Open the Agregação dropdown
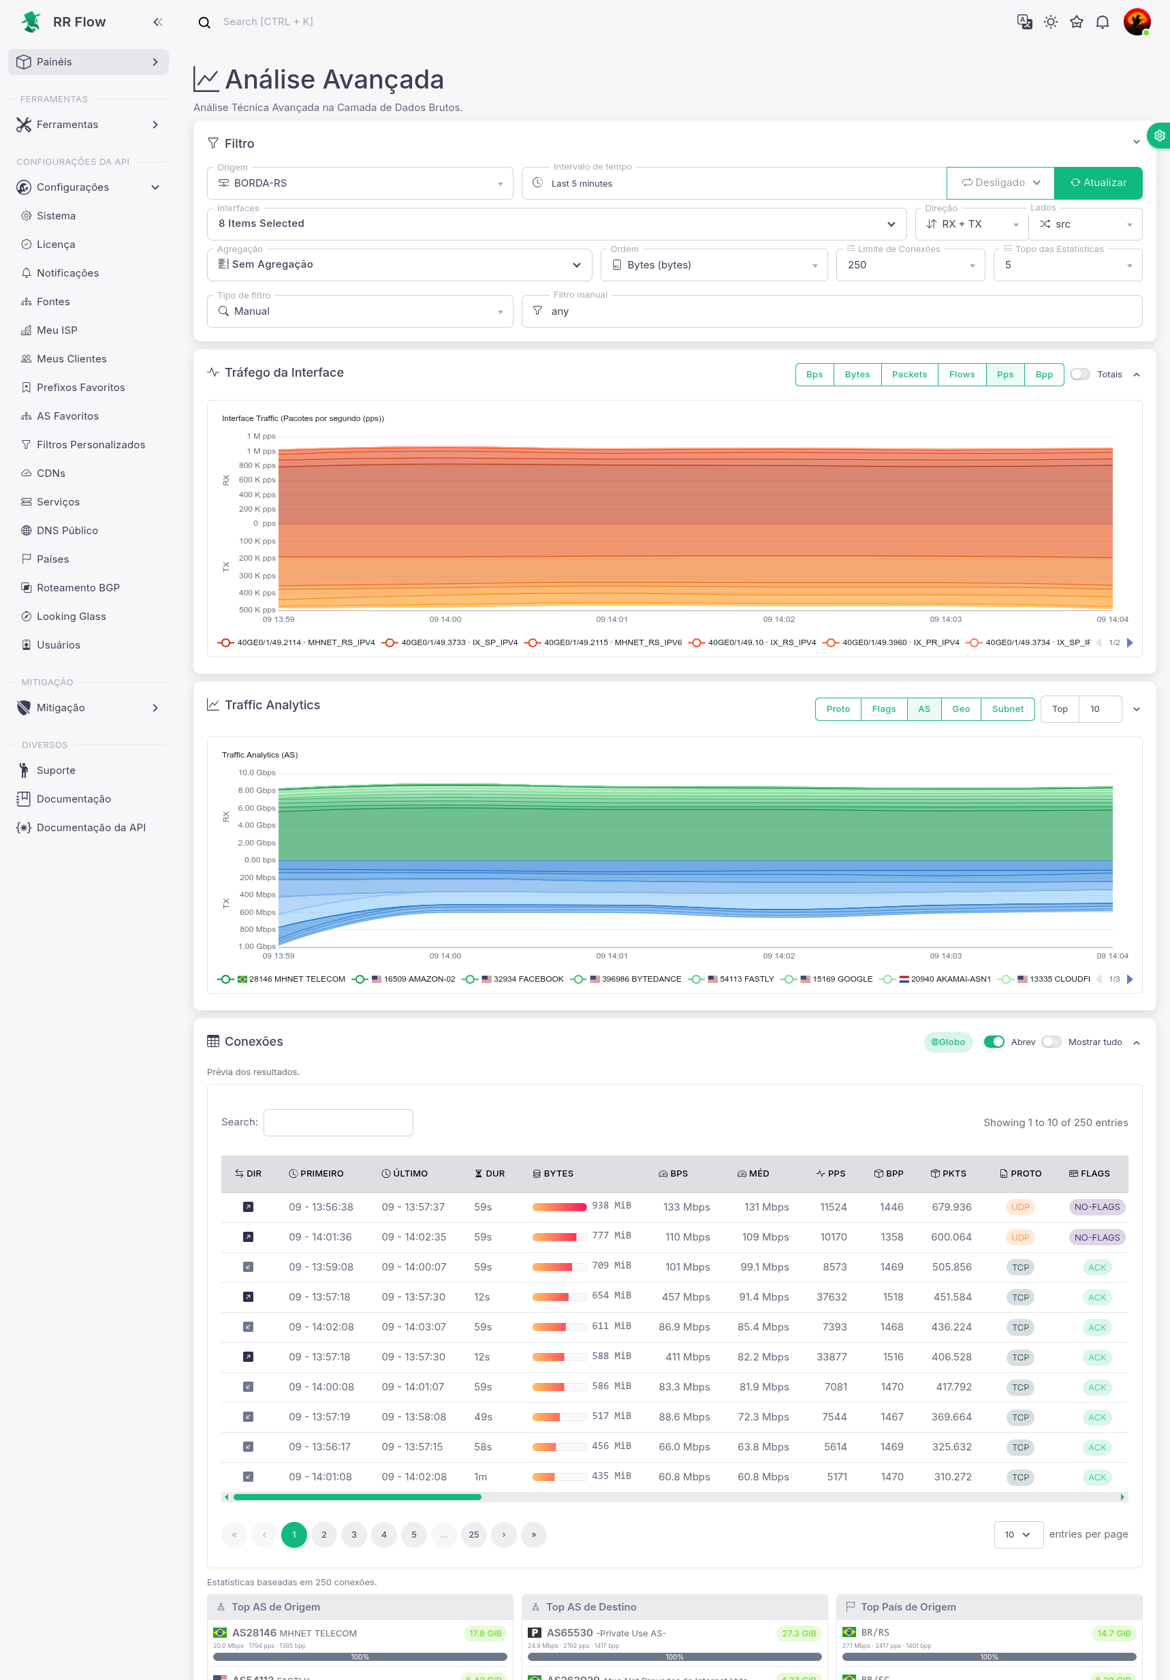1170x1680 pixels. tap(399, 265)
